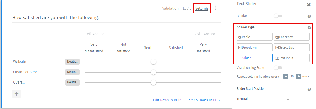The width and height of the screenshot is (316, 109).
Task: Click the Answer Type help icon
Action: 309,28
